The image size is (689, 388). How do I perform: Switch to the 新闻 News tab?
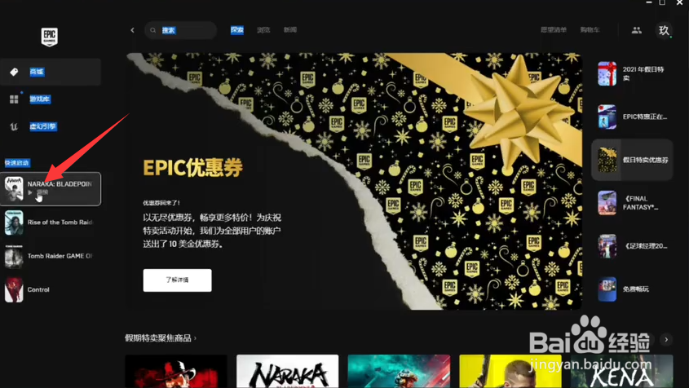tap(290, 30)
